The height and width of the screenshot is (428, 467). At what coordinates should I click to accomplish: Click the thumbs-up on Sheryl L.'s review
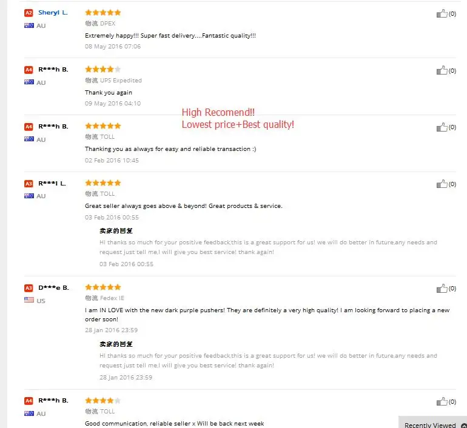tap(442, 13)
